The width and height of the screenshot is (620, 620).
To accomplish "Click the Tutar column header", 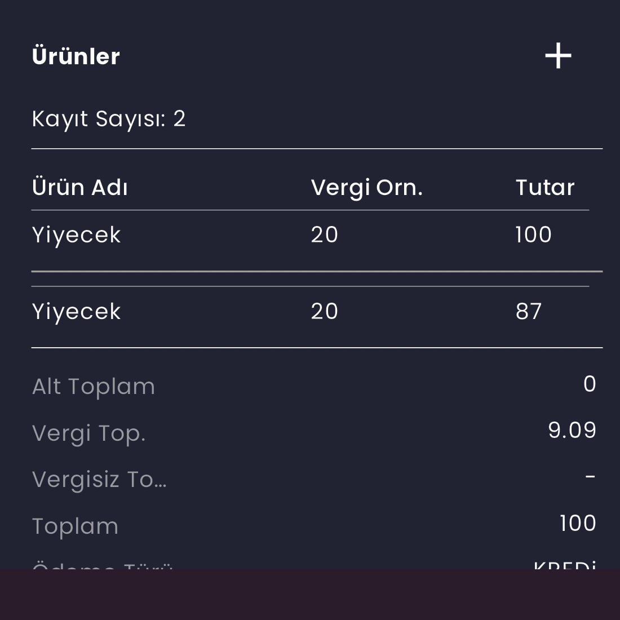I will (545, 188).
